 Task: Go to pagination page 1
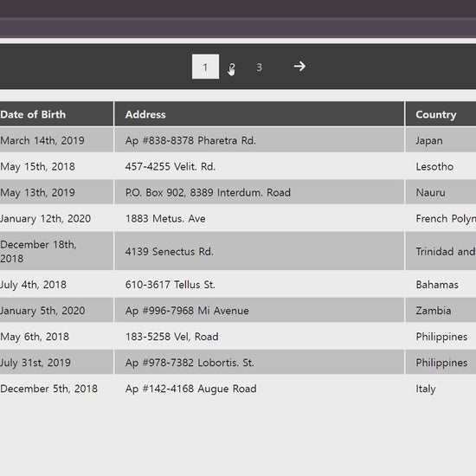click(x=205, y=67)
